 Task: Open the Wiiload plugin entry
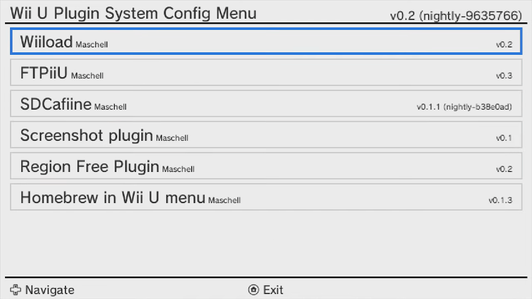click(x=266, y=42)
